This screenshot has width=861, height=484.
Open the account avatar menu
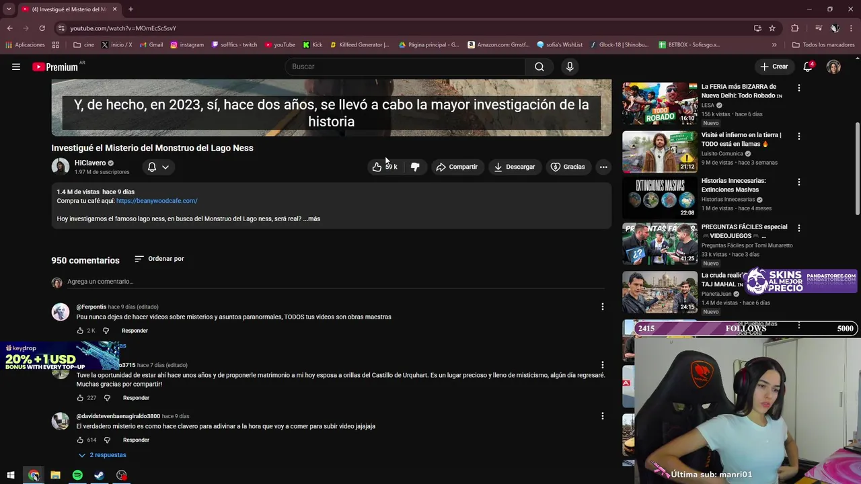pos(833,67)
